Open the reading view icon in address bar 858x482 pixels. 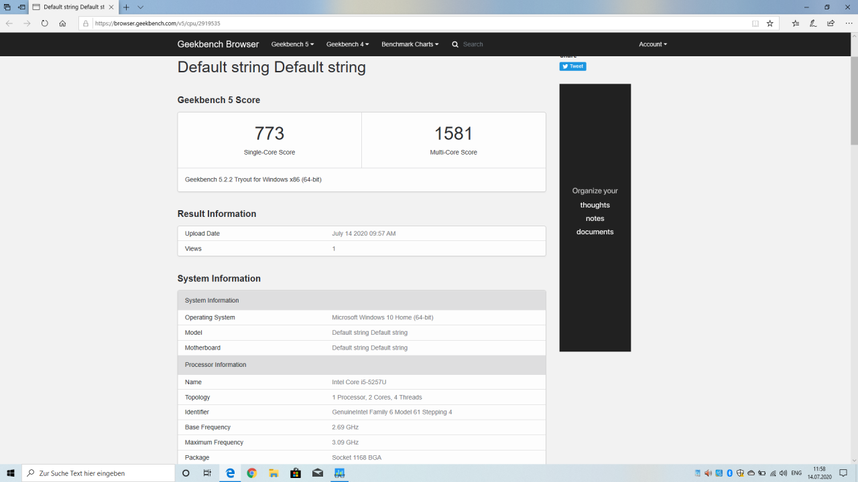pos(755,23)
